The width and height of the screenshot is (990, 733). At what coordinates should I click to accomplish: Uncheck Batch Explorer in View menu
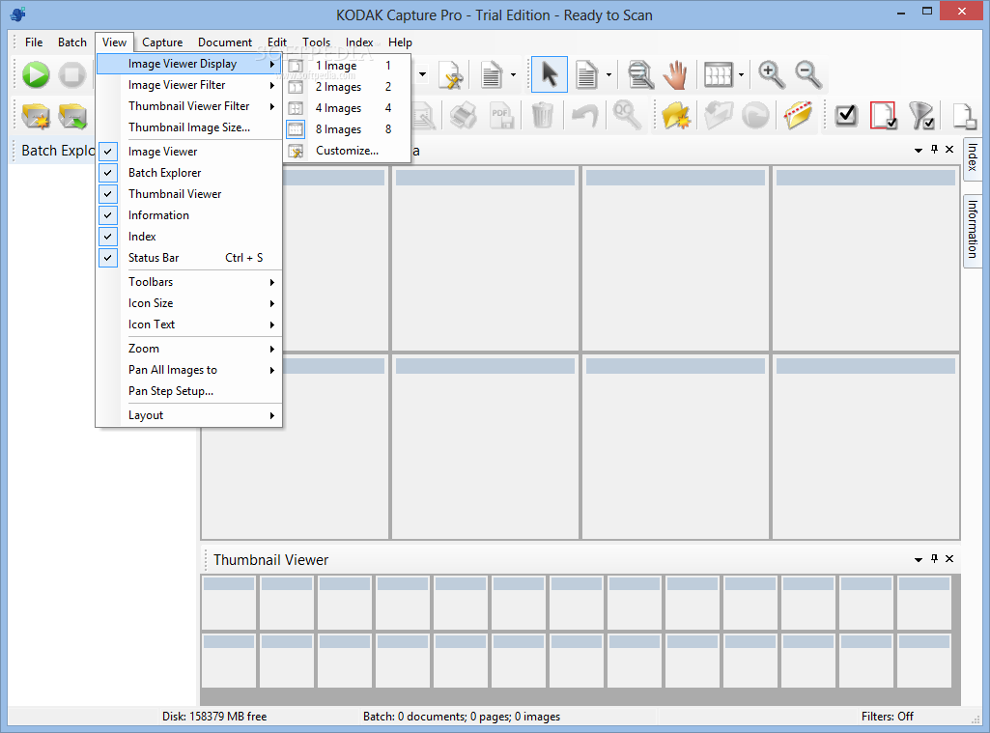[188, 173]
